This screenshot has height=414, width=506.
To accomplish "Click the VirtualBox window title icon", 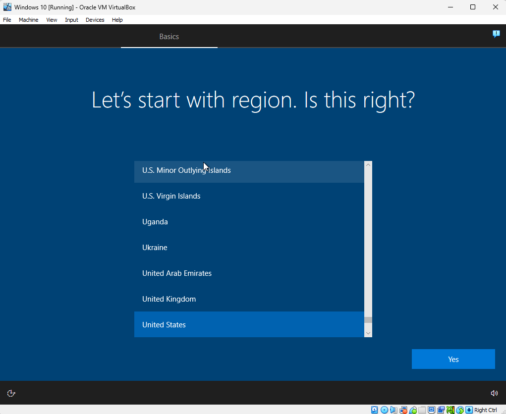I will tap(7, 7).
